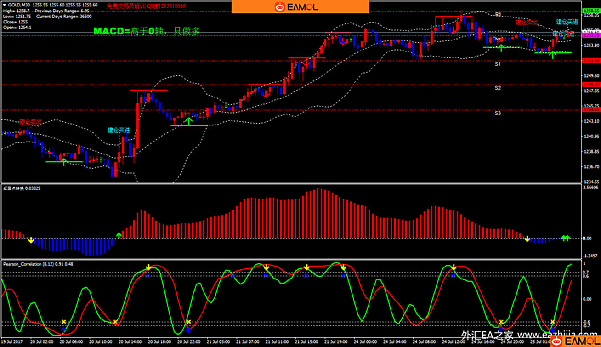Click the single green up arrow on the MACD histogram
This screenshot has height=347, width=601.
click(119, 235)
